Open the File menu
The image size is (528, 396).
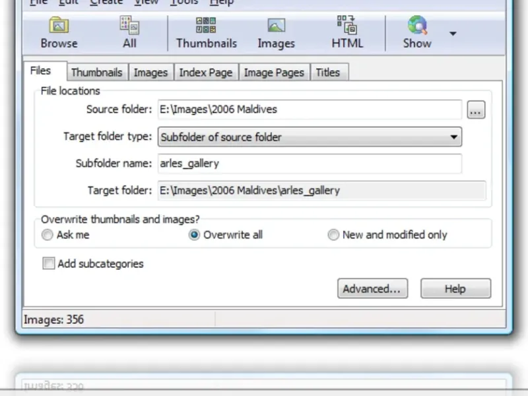(38, 3)
